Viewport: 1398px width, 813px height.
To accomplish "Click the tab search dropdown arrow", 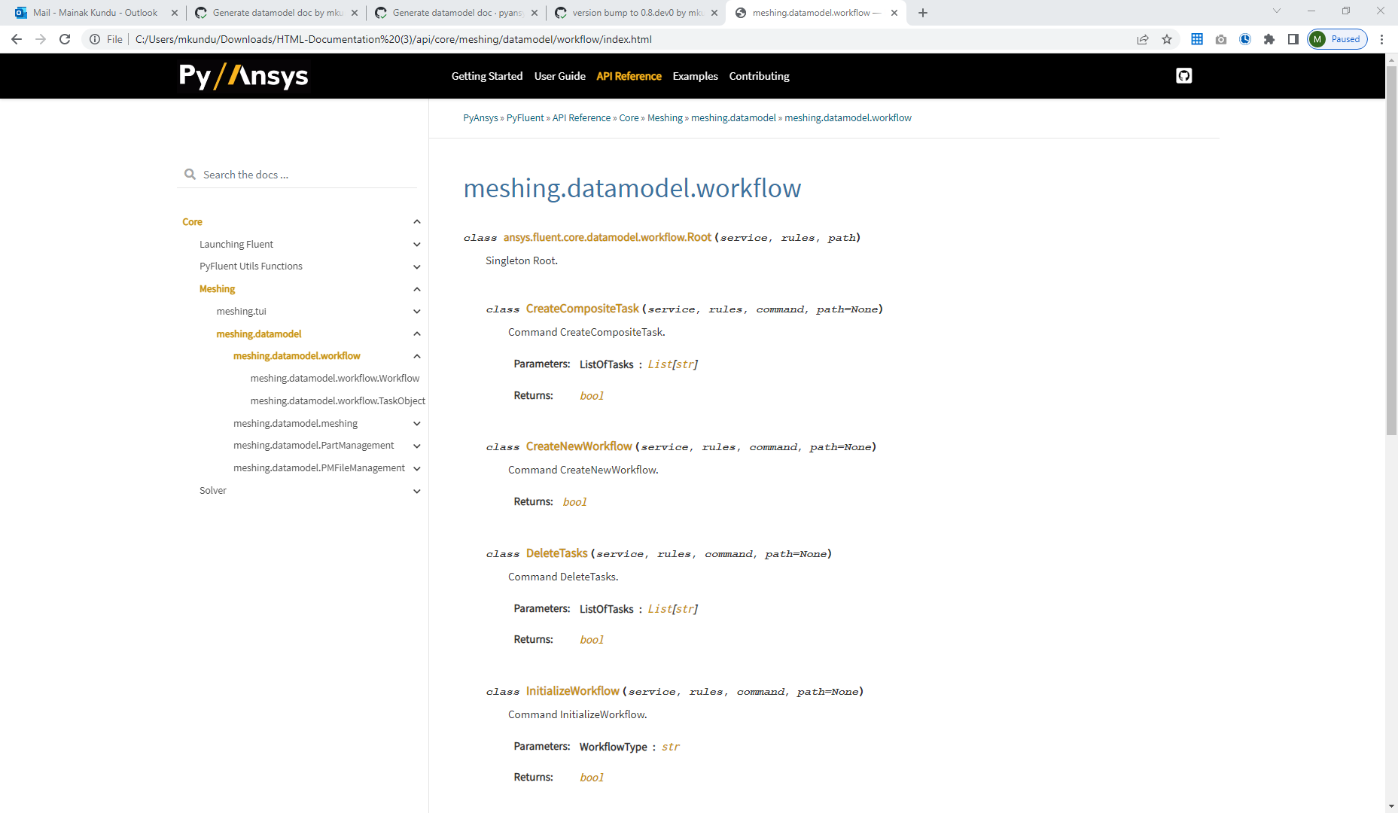I will click(x=1277, y=11).
